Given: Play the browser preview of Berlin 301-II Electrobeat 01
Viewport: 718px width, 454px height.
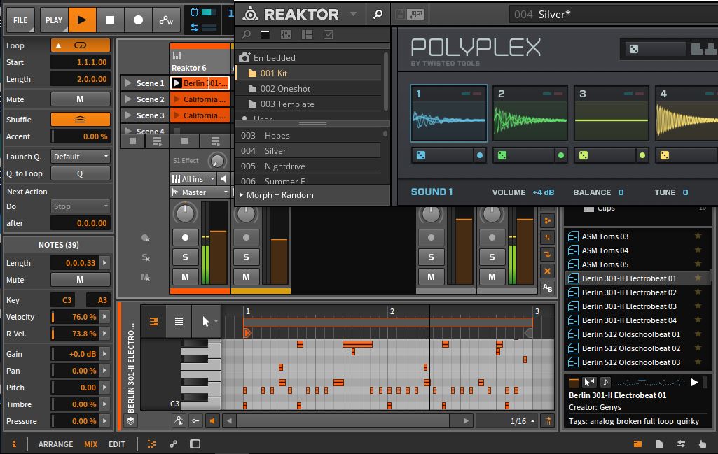Looking at the screenshot, I should pos(694,382).
